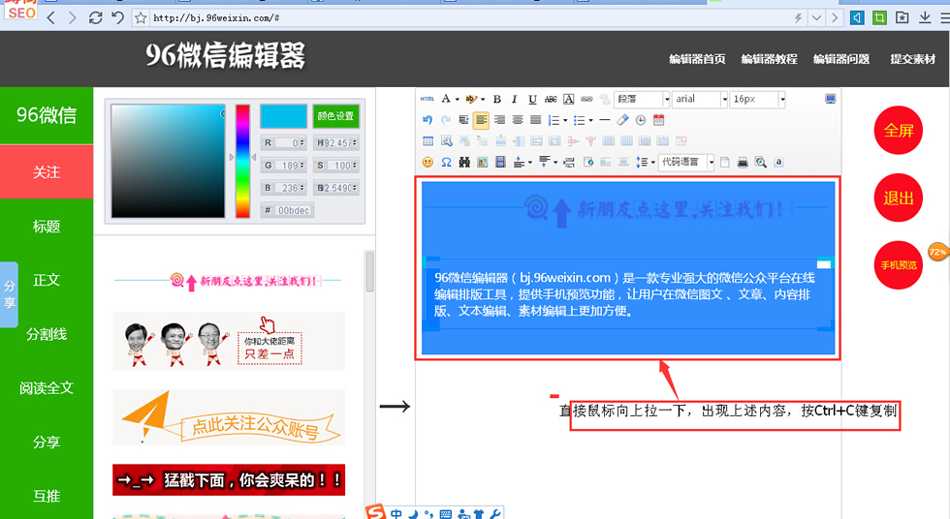Open 编辑器教程 tutorial page
The image size is (950, 519).
(769, 59)
